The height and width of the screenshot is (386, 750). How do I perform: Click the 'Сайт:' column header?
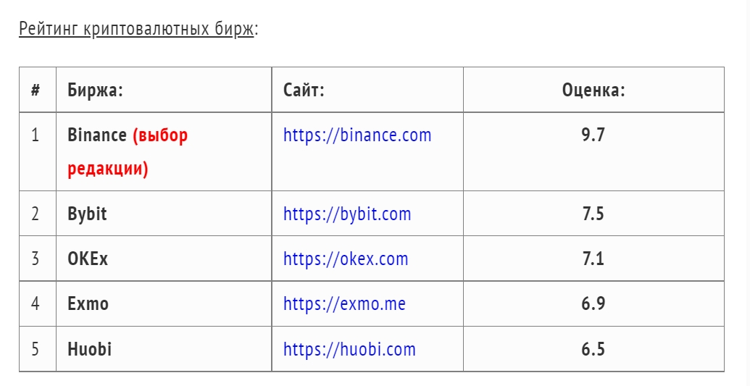(x=304, y=90)
